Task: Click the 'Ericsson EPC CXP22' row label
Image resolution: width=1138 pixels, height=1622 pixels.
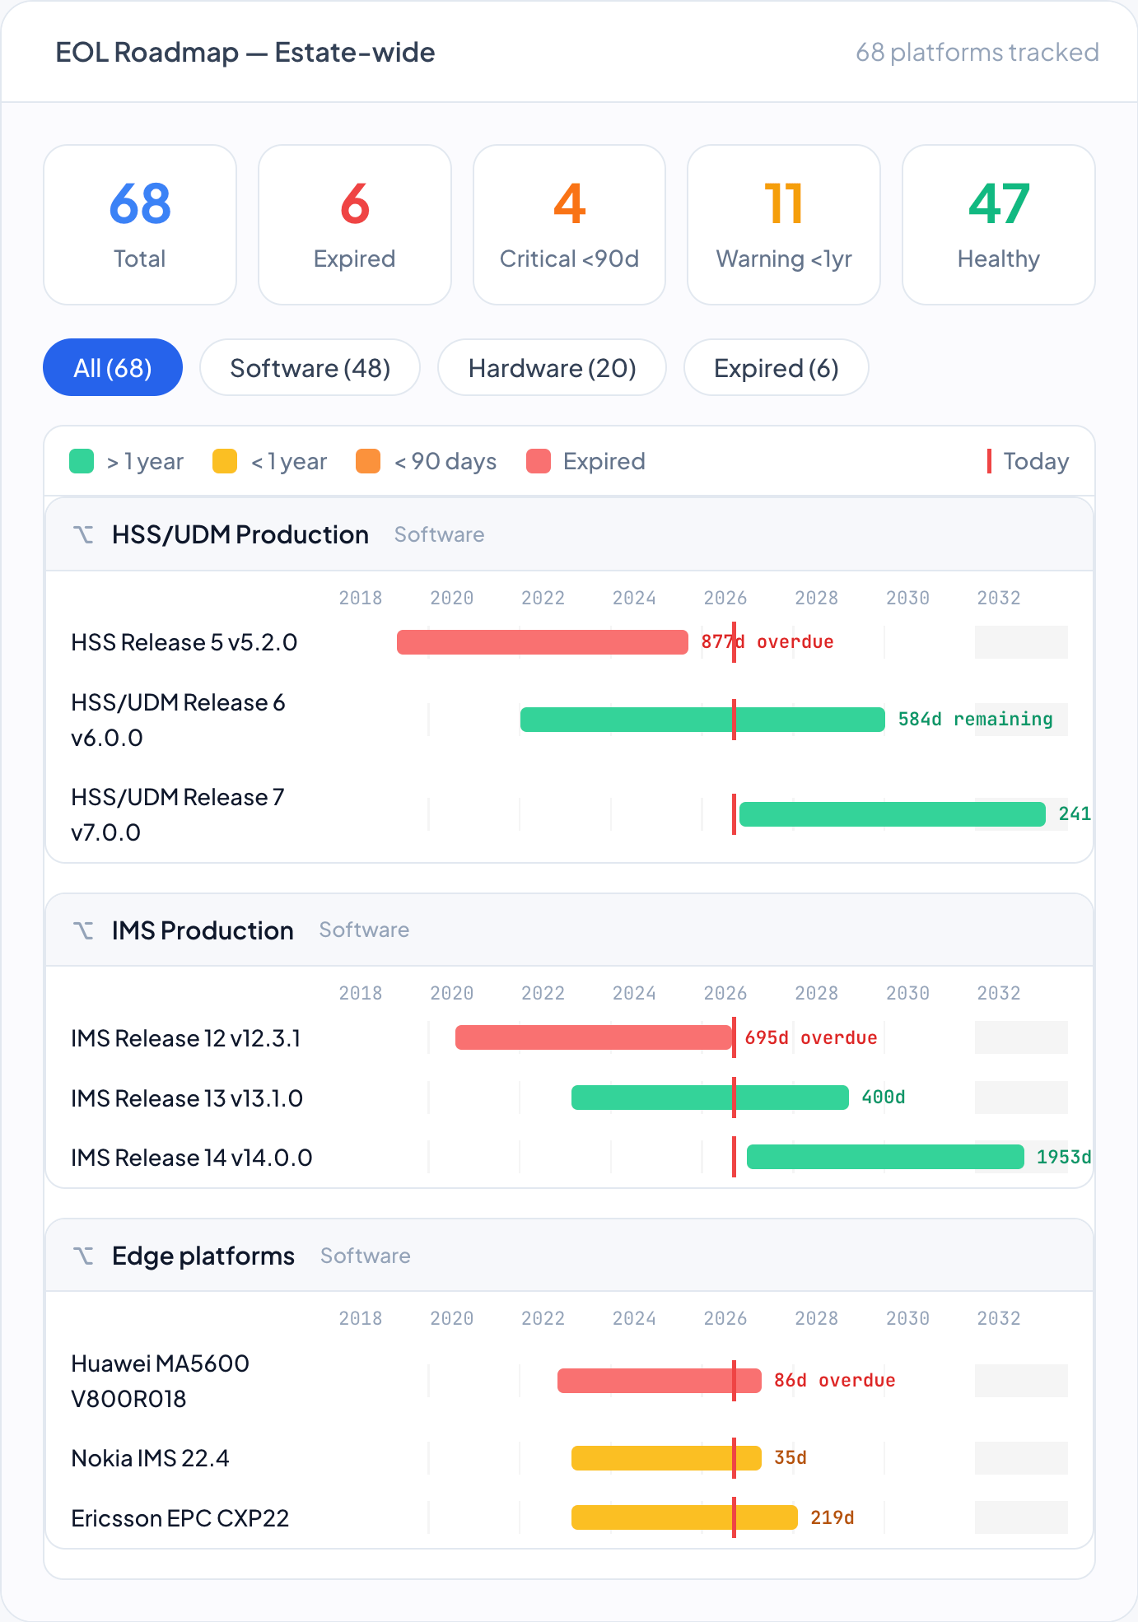Action: tap(180, 1518)
